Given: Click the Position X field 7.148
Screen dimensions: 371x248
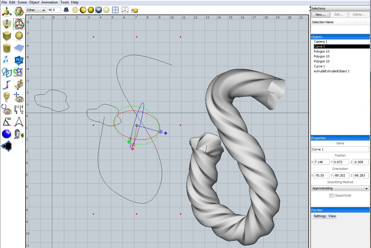Looking at the screenshot, I should [322, 162].
